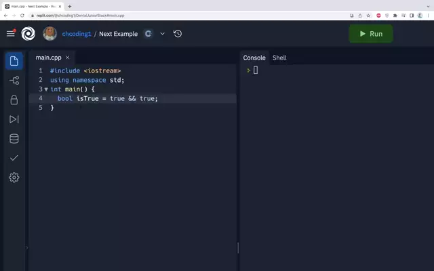
Task: Open the browser profile avatar
Action: click(420, 16)
